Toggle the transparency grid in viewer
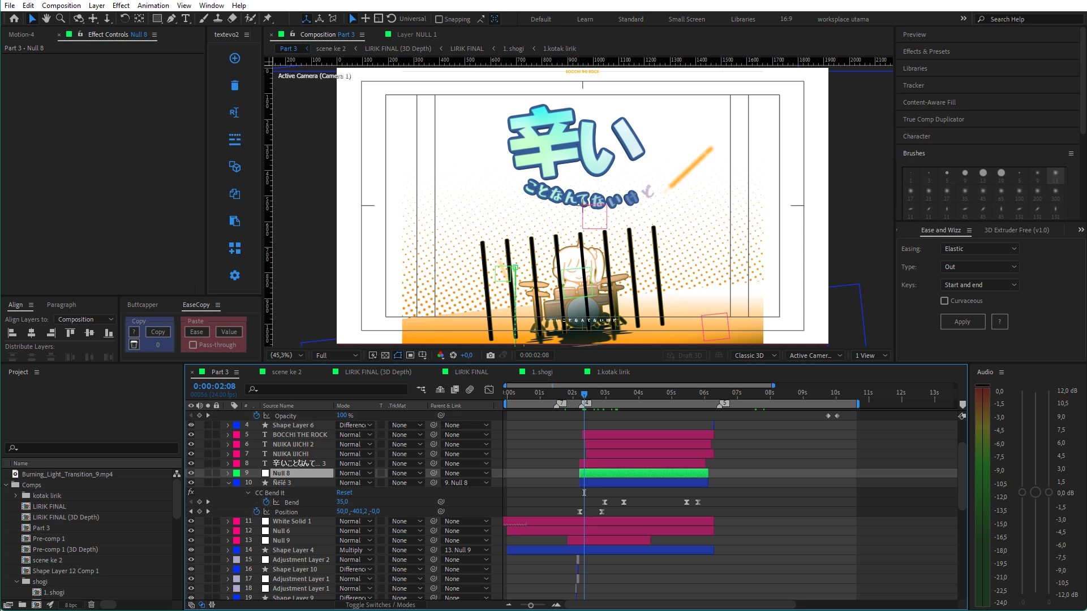This screenshot has width=1087, height=611. click(x=385, y=355)
